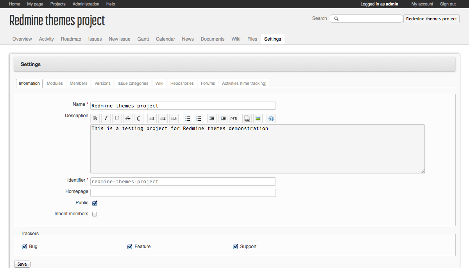This screenshot has width=469, height=268.
Task: Click the Description textarea resize handle
Action: pyautogui.click(x=422, y=171)
